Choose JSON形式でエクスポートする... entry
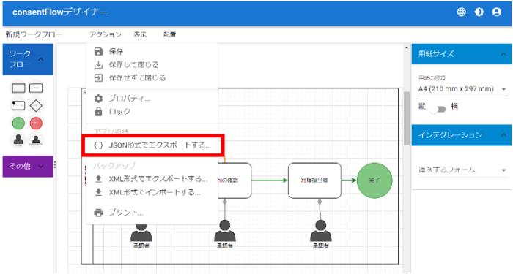Viewport: 513px width, 274px height. [152, 145]
